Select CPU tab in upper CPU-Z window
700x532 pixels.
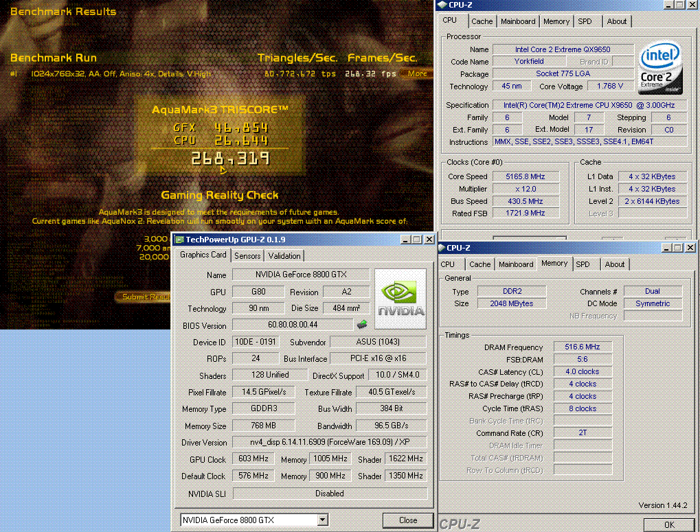pos(449,20)
